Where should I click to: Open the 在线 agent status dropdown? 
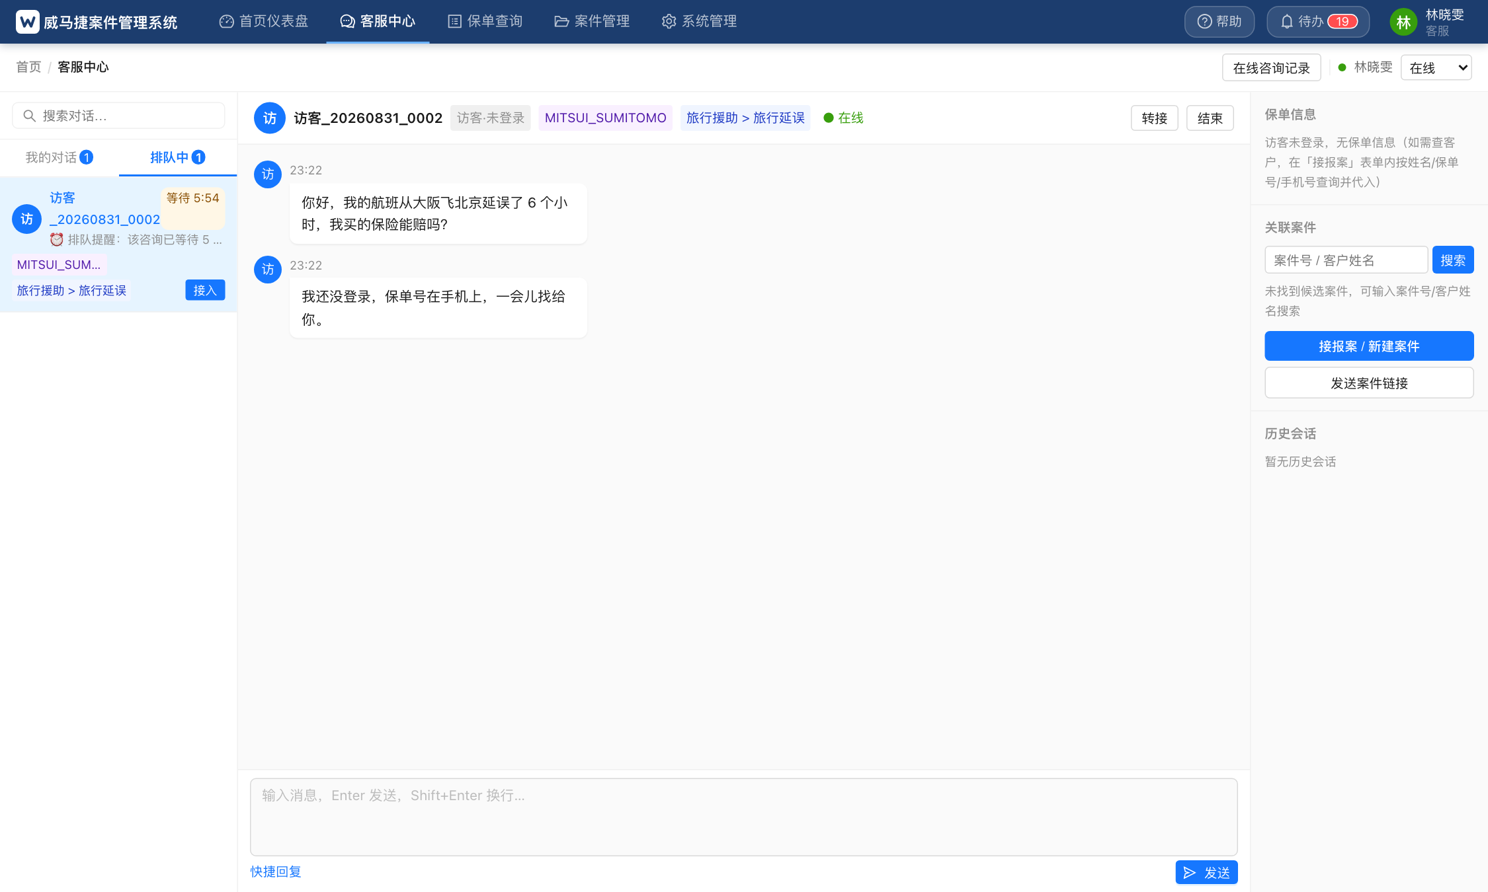[1436, 67]
